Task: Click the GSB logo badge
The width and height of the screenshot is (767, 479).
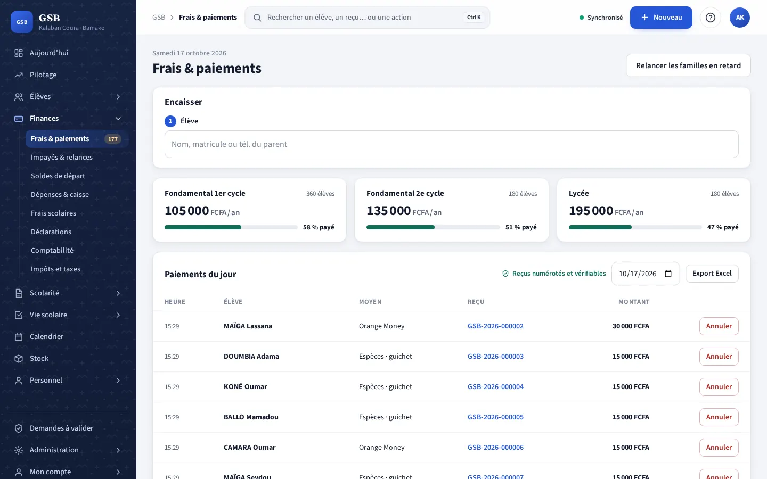Action: tap(22, 22)
